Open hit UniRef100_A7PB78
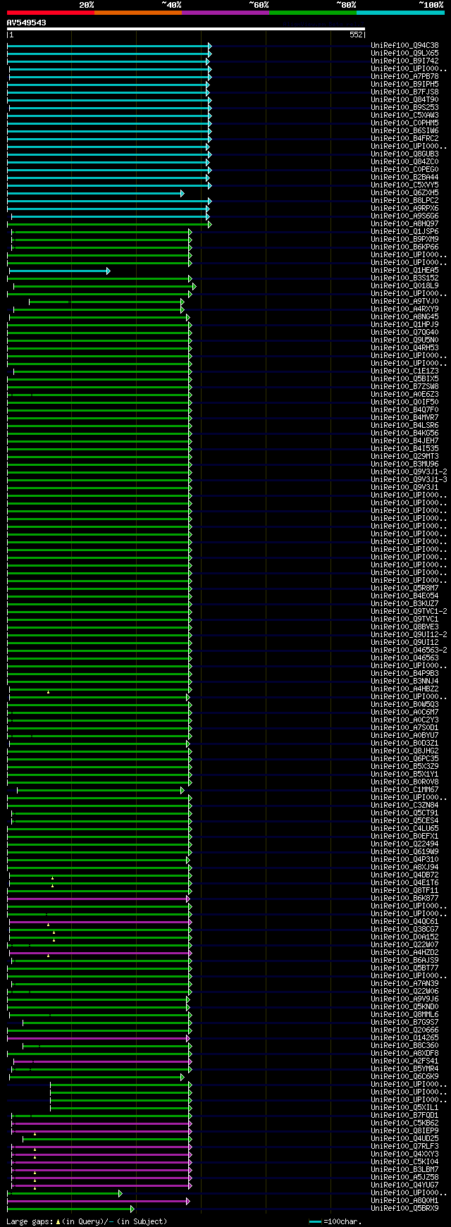 click(x=404, y=77)
